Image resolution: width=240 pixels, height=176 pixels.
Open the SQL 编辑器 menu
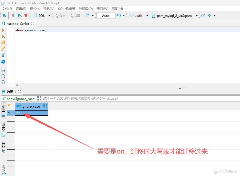tap(67, 9)
